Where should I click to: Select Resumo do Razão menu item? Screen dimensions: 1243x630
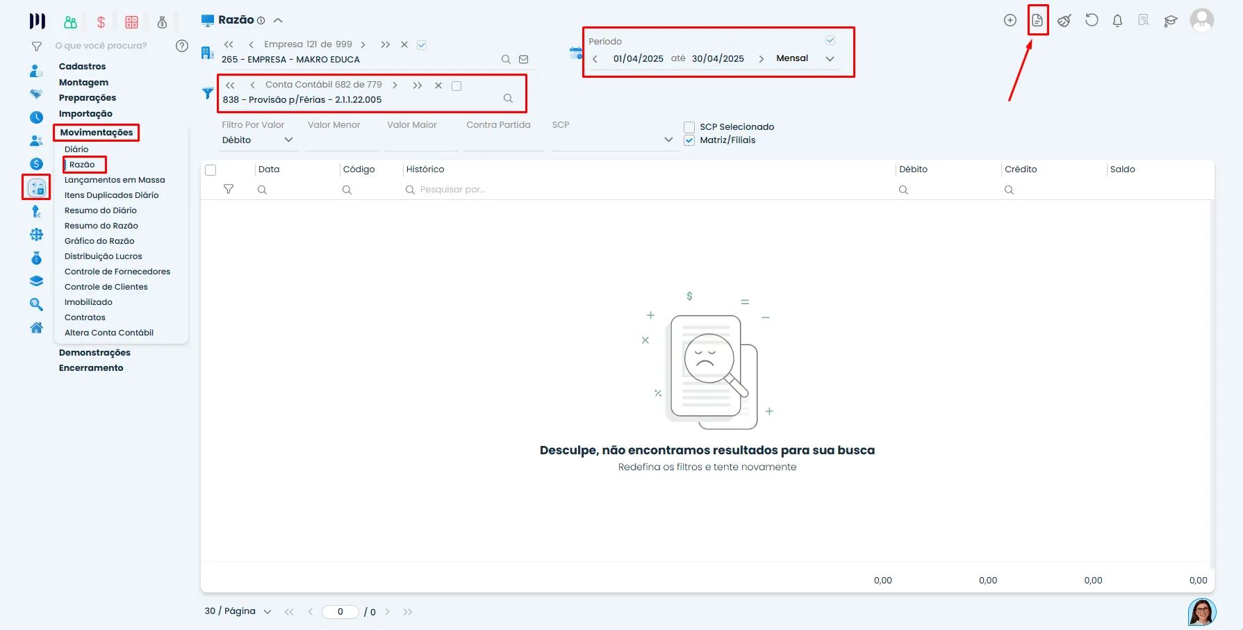101,226
